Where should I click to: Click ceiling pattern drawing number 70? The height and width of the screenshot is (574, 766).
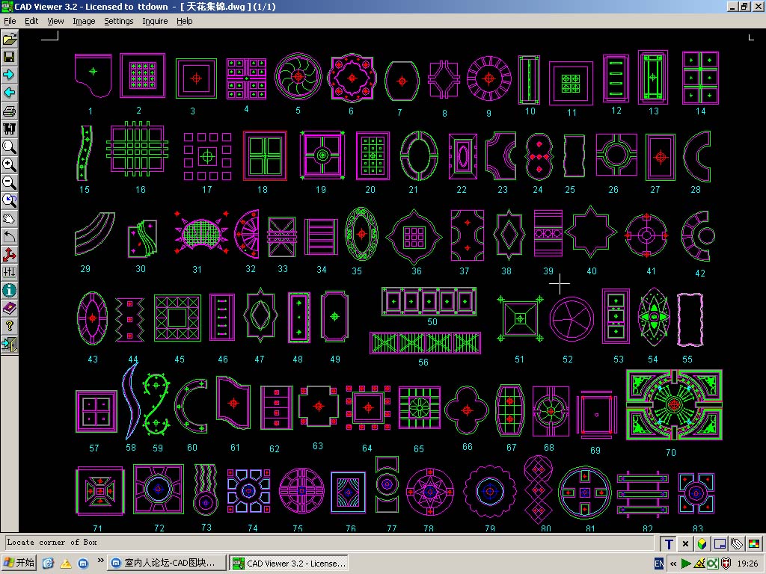(x=673, y=406)
